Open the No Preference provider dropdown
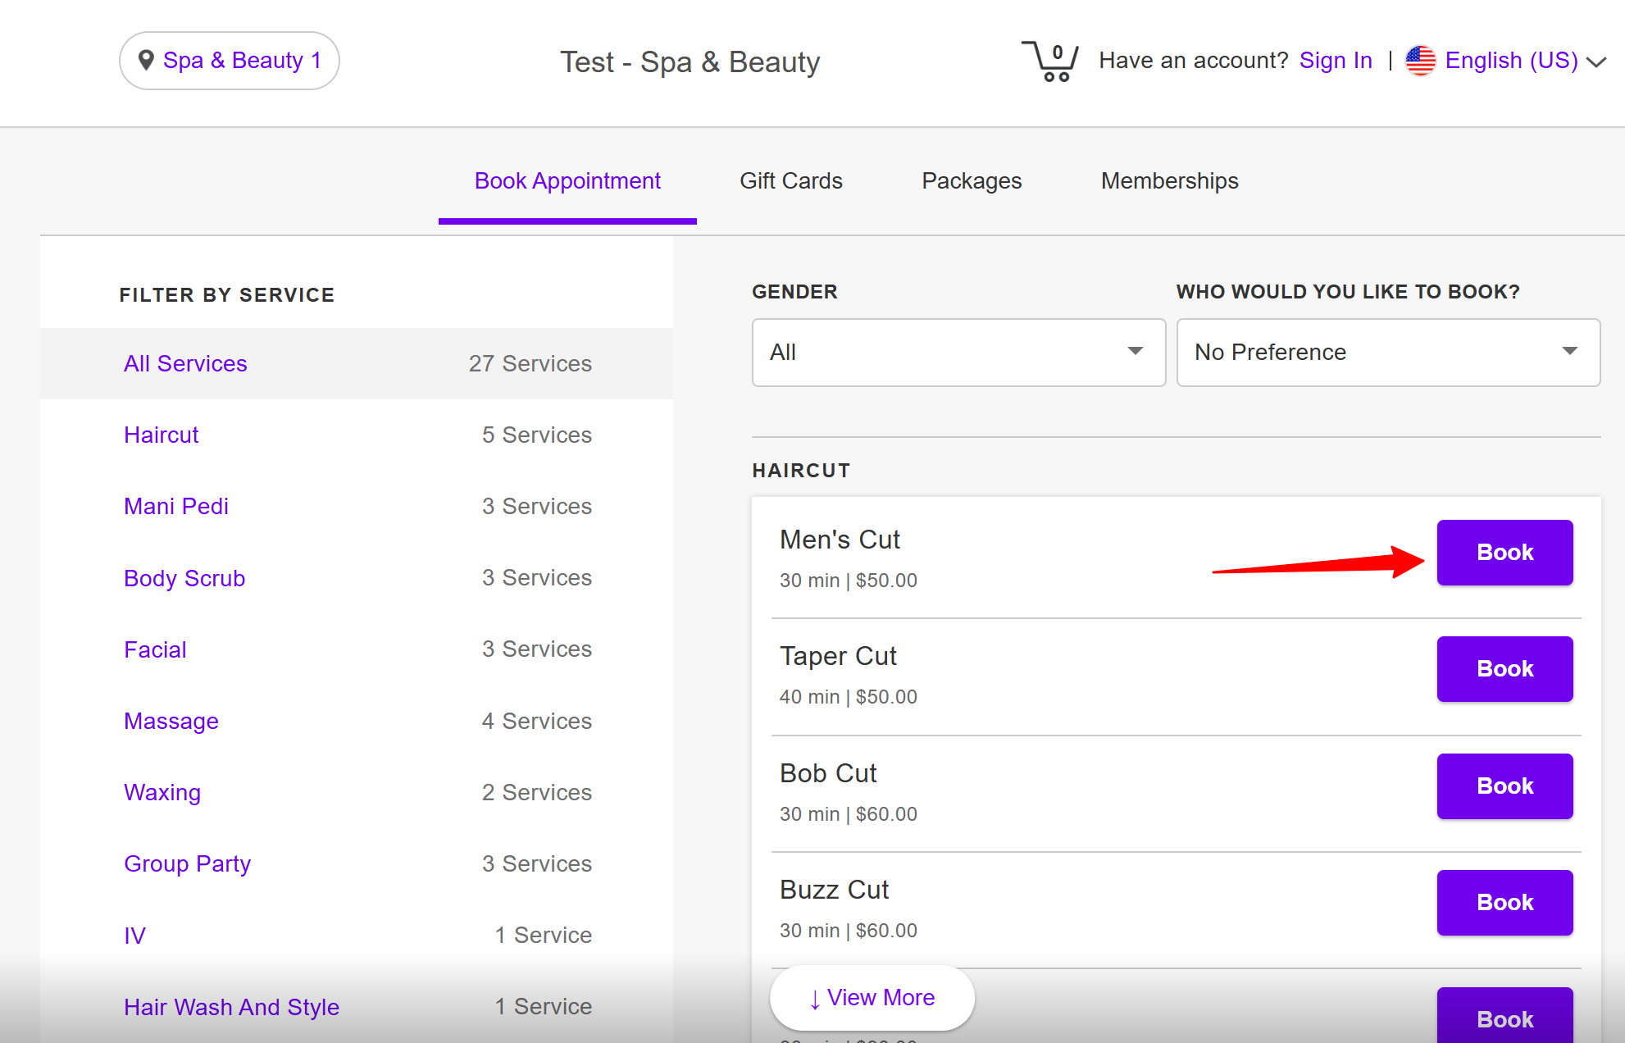 [x=1387, y=353]
